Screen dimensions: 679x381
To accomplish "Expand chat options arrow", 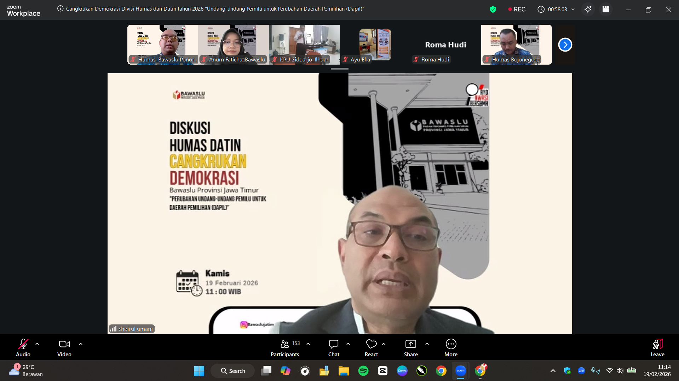I will coord(348,344).
